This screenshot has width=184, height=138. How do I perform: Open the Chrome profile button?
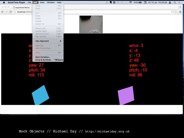click(x=180, y=7)
